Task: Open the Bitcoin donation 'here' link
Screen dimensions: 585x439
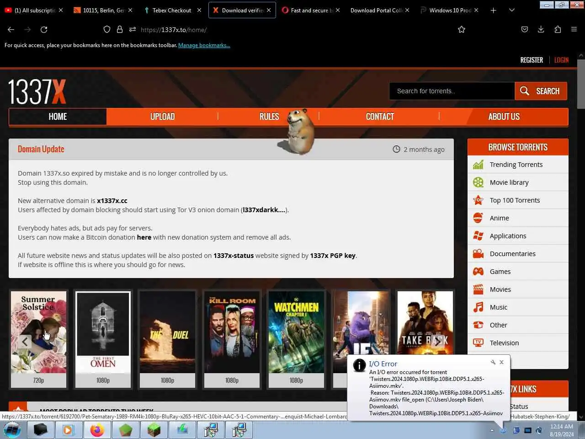Action: (144, 237)
